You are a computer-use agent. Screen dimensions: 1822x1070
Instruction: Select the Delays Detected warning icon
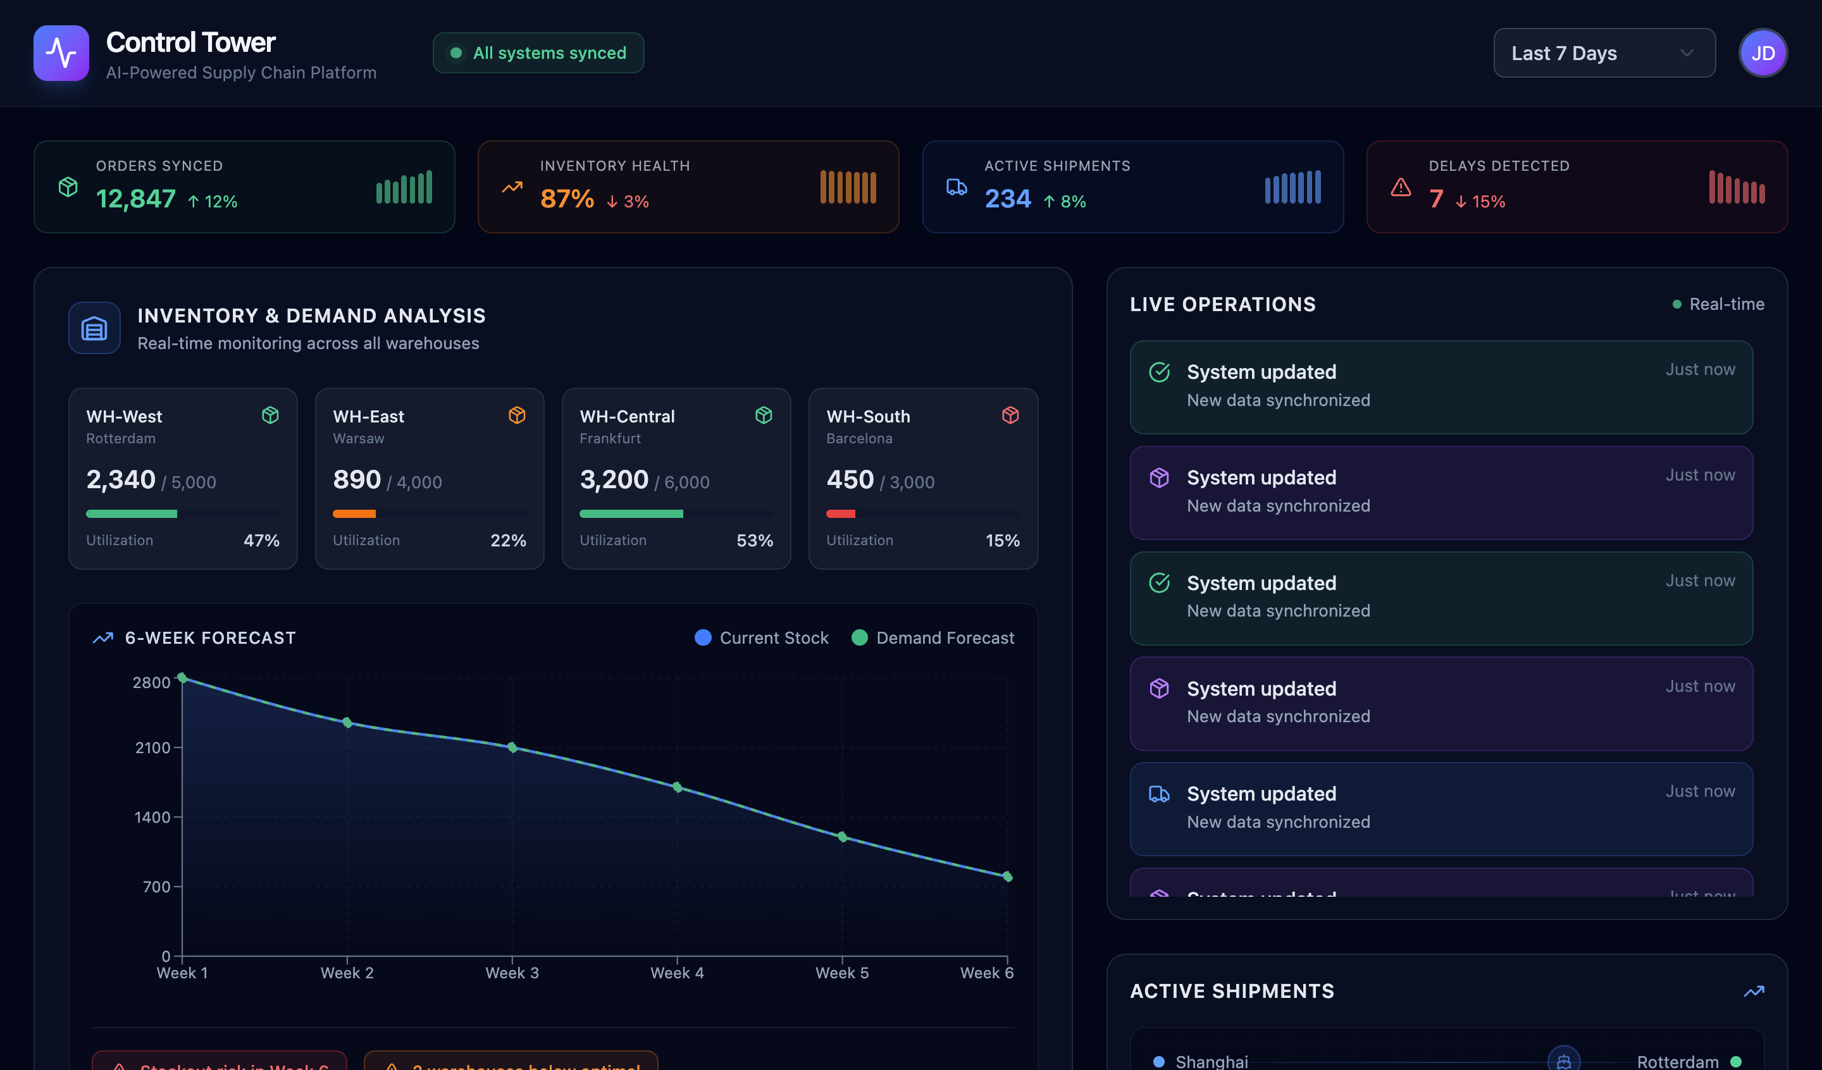pyautogui.click(x=1401, y=187)
